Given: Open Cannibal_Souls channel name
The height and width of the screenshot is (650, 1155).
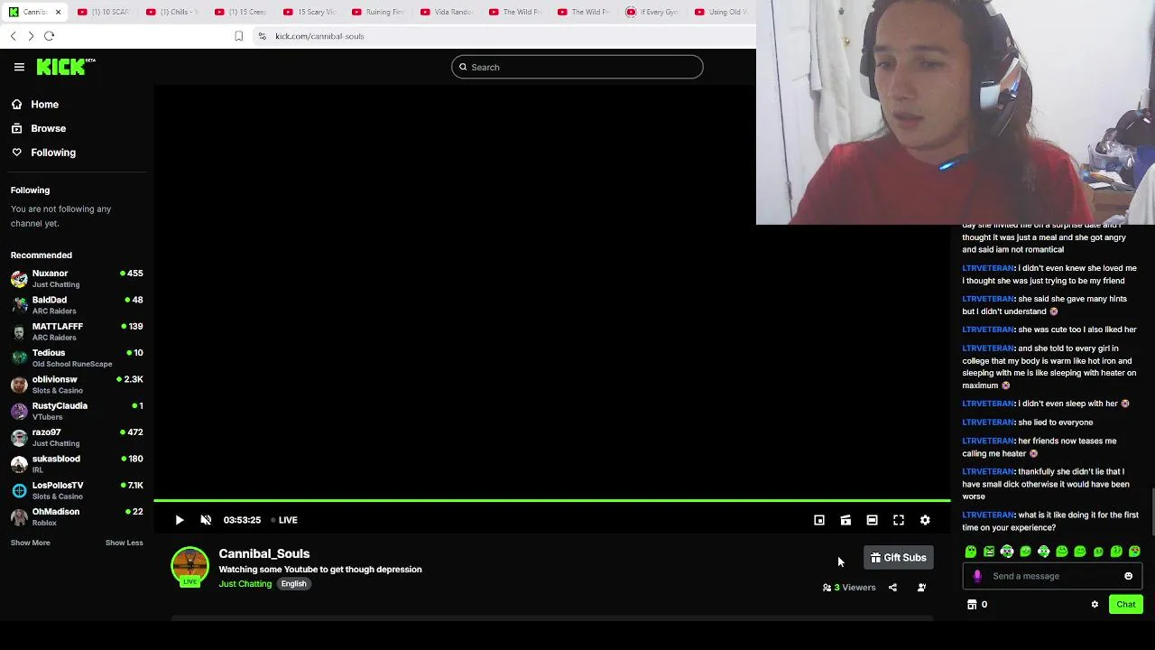Looking at the screenshot, I should point(264,553).
